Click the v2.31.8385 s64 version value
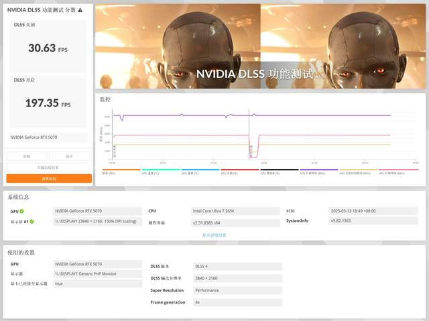 [x=235, y=223]
